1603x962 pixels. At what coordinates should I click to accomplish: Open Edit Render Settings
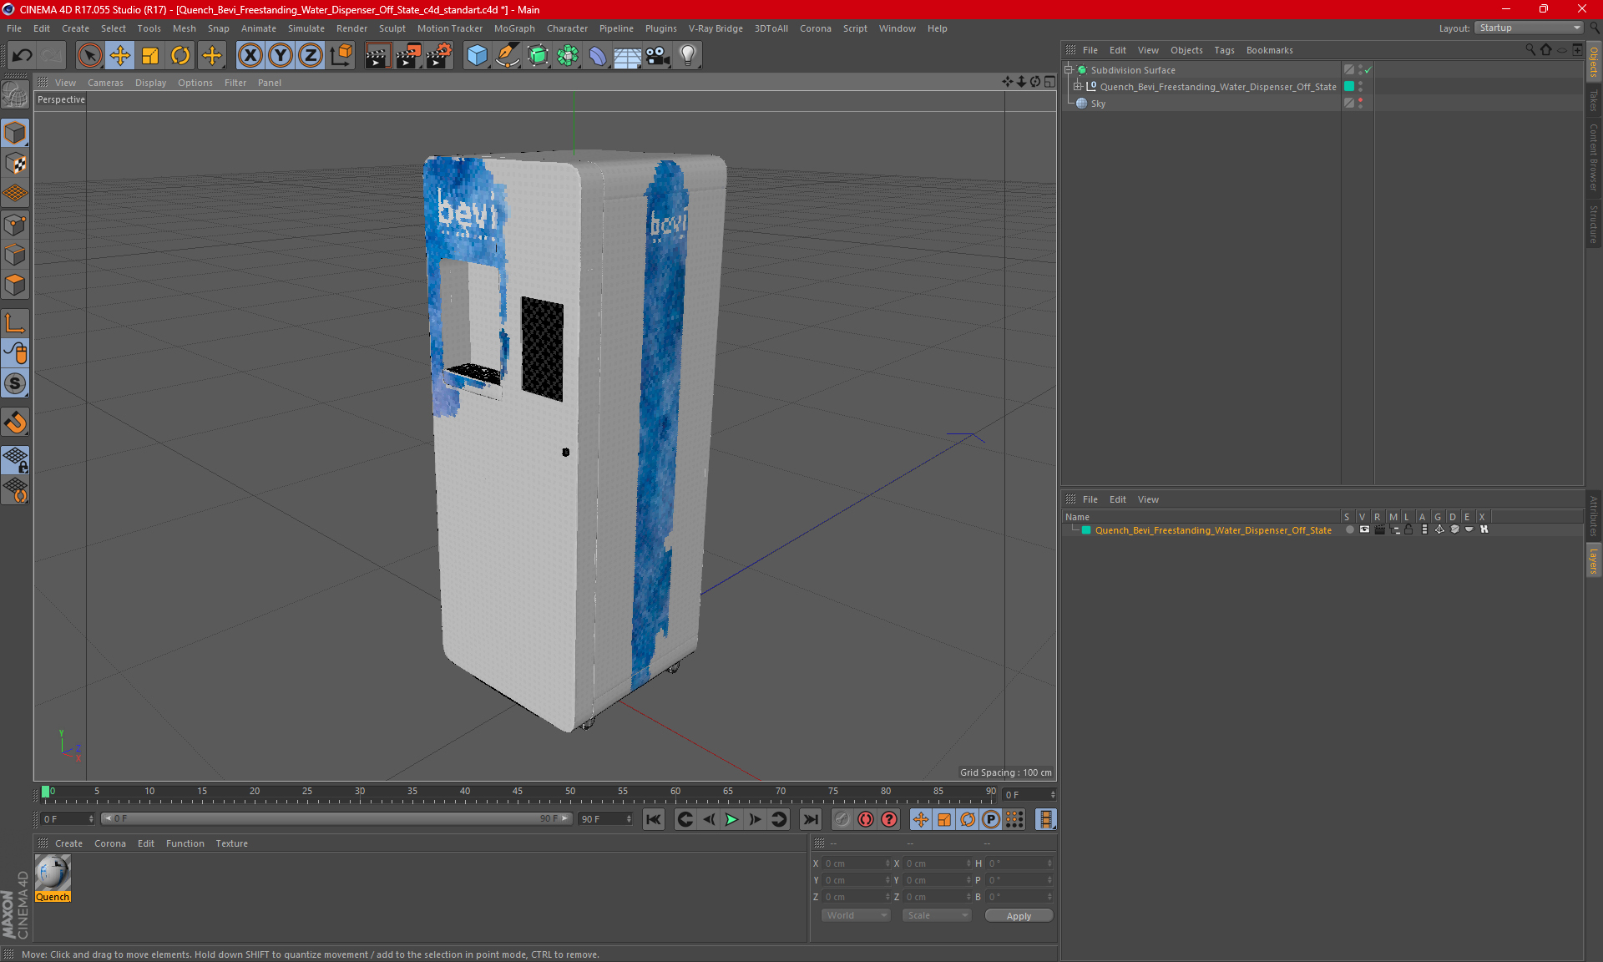439,56
